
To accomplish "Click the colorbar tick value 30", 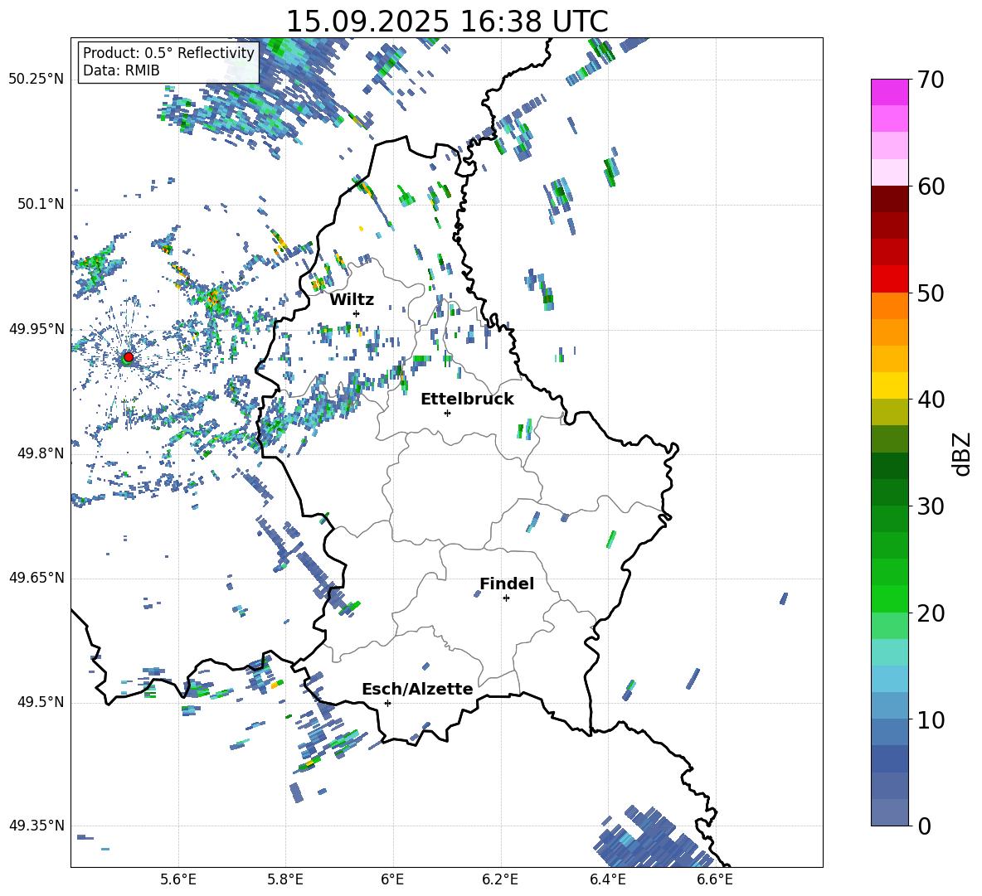I will [931, 506].
